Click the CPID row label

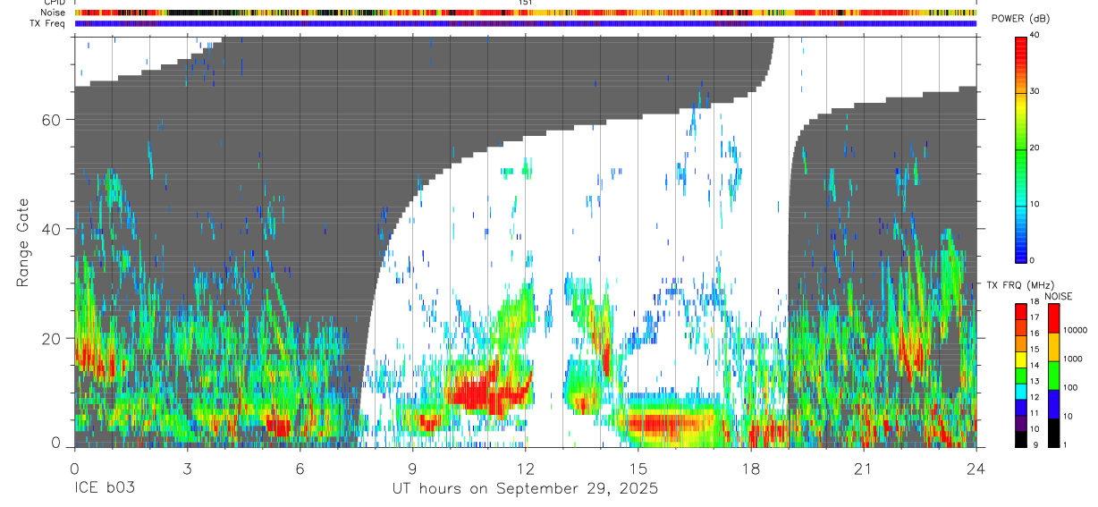54,3
